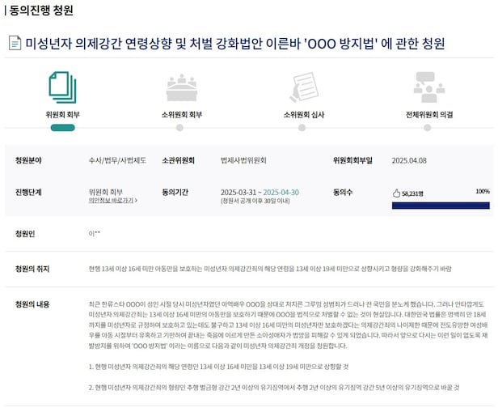Click the 소위원회 심사 review icon
Viewport: 498px width, 412px height.
pyautogui.click(x=303, y=87)
